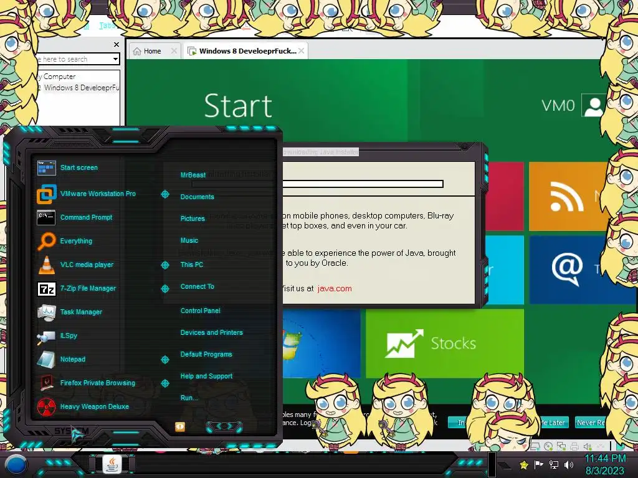Viewport: 638px width, 478px height.
Task: Expand VMware Workstation Pro jump list arrow
Action: 164,194
